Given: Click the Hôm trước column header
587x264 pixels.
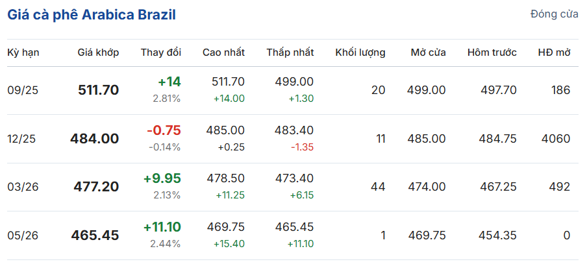Looking at the screenshot, I should point(492,53).
